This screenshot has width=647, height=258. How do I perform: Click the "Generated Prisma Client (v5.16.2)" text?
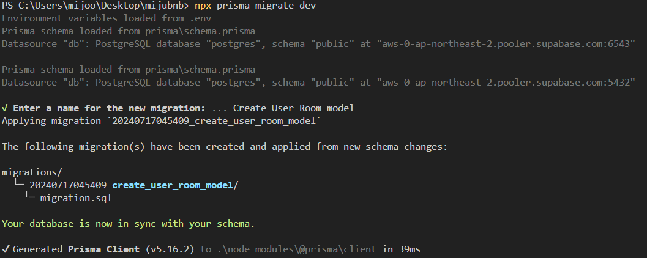[103, 249]
